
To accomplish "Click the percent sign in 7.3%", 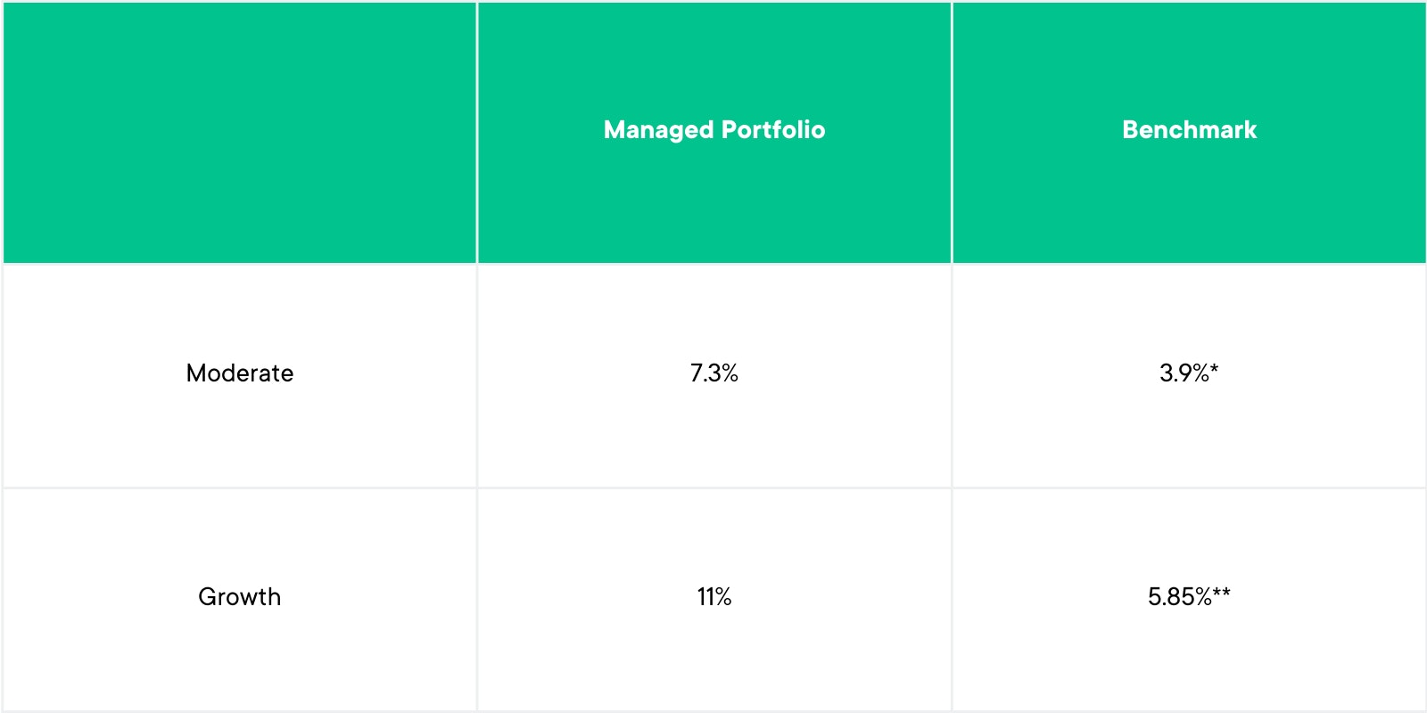I will point(729,373).
